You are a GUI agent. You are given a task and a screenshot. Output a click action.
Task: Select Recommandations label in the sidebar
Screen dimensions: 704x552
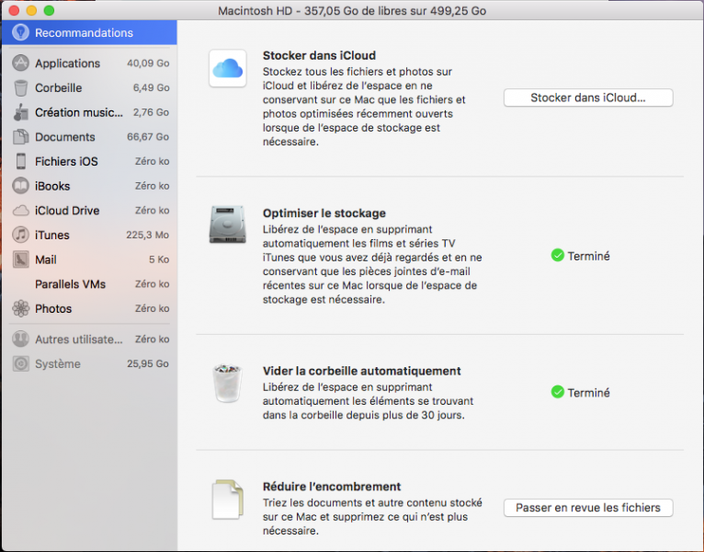[x=84, y=33]
